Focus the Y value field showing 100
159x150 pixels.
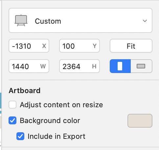[x=79, y=46]
